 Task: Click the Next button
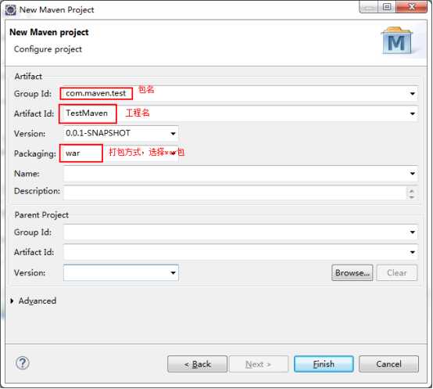tap(259, 364)
